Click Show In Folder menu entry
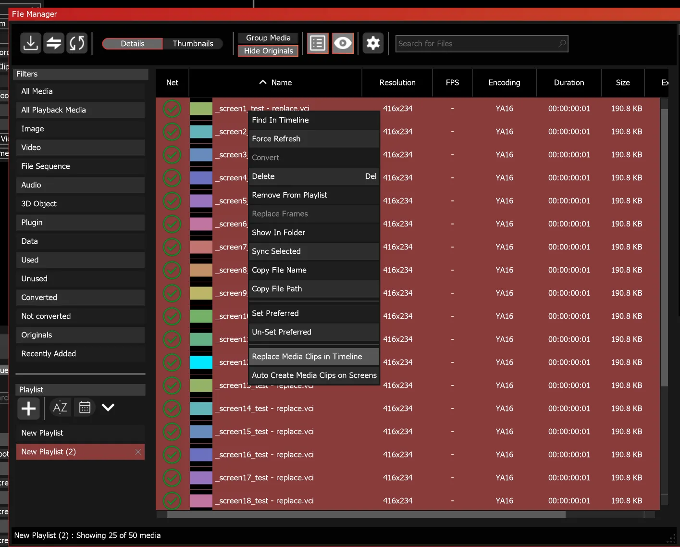Image resolution: width=680 pixels, height=547 pixels. [x=314, y=233]
